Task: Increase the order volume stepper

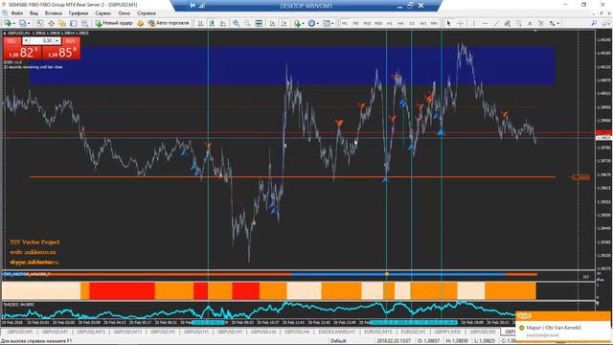Action: pyautogui.click(x=57, y=40)
